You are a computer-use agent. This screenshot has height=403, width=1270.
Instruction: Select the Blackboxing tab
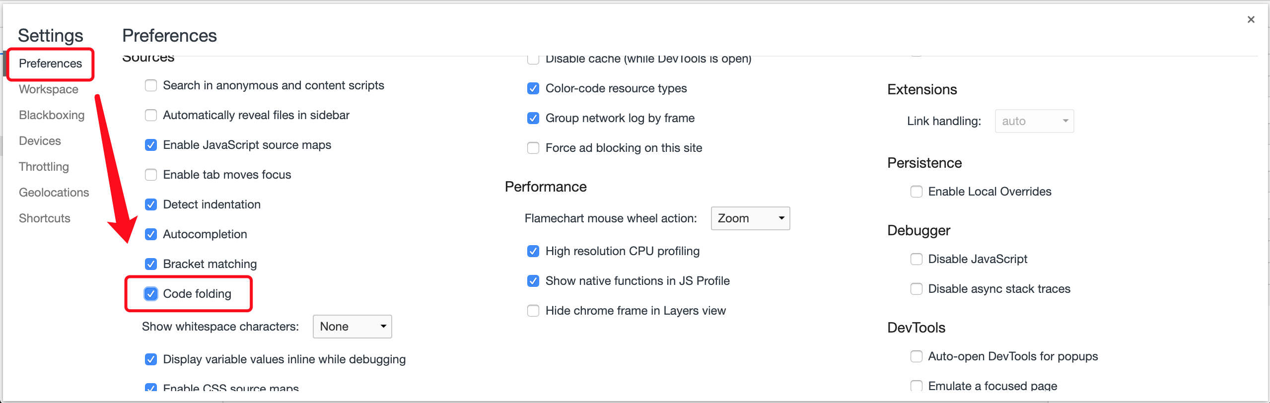52,115
